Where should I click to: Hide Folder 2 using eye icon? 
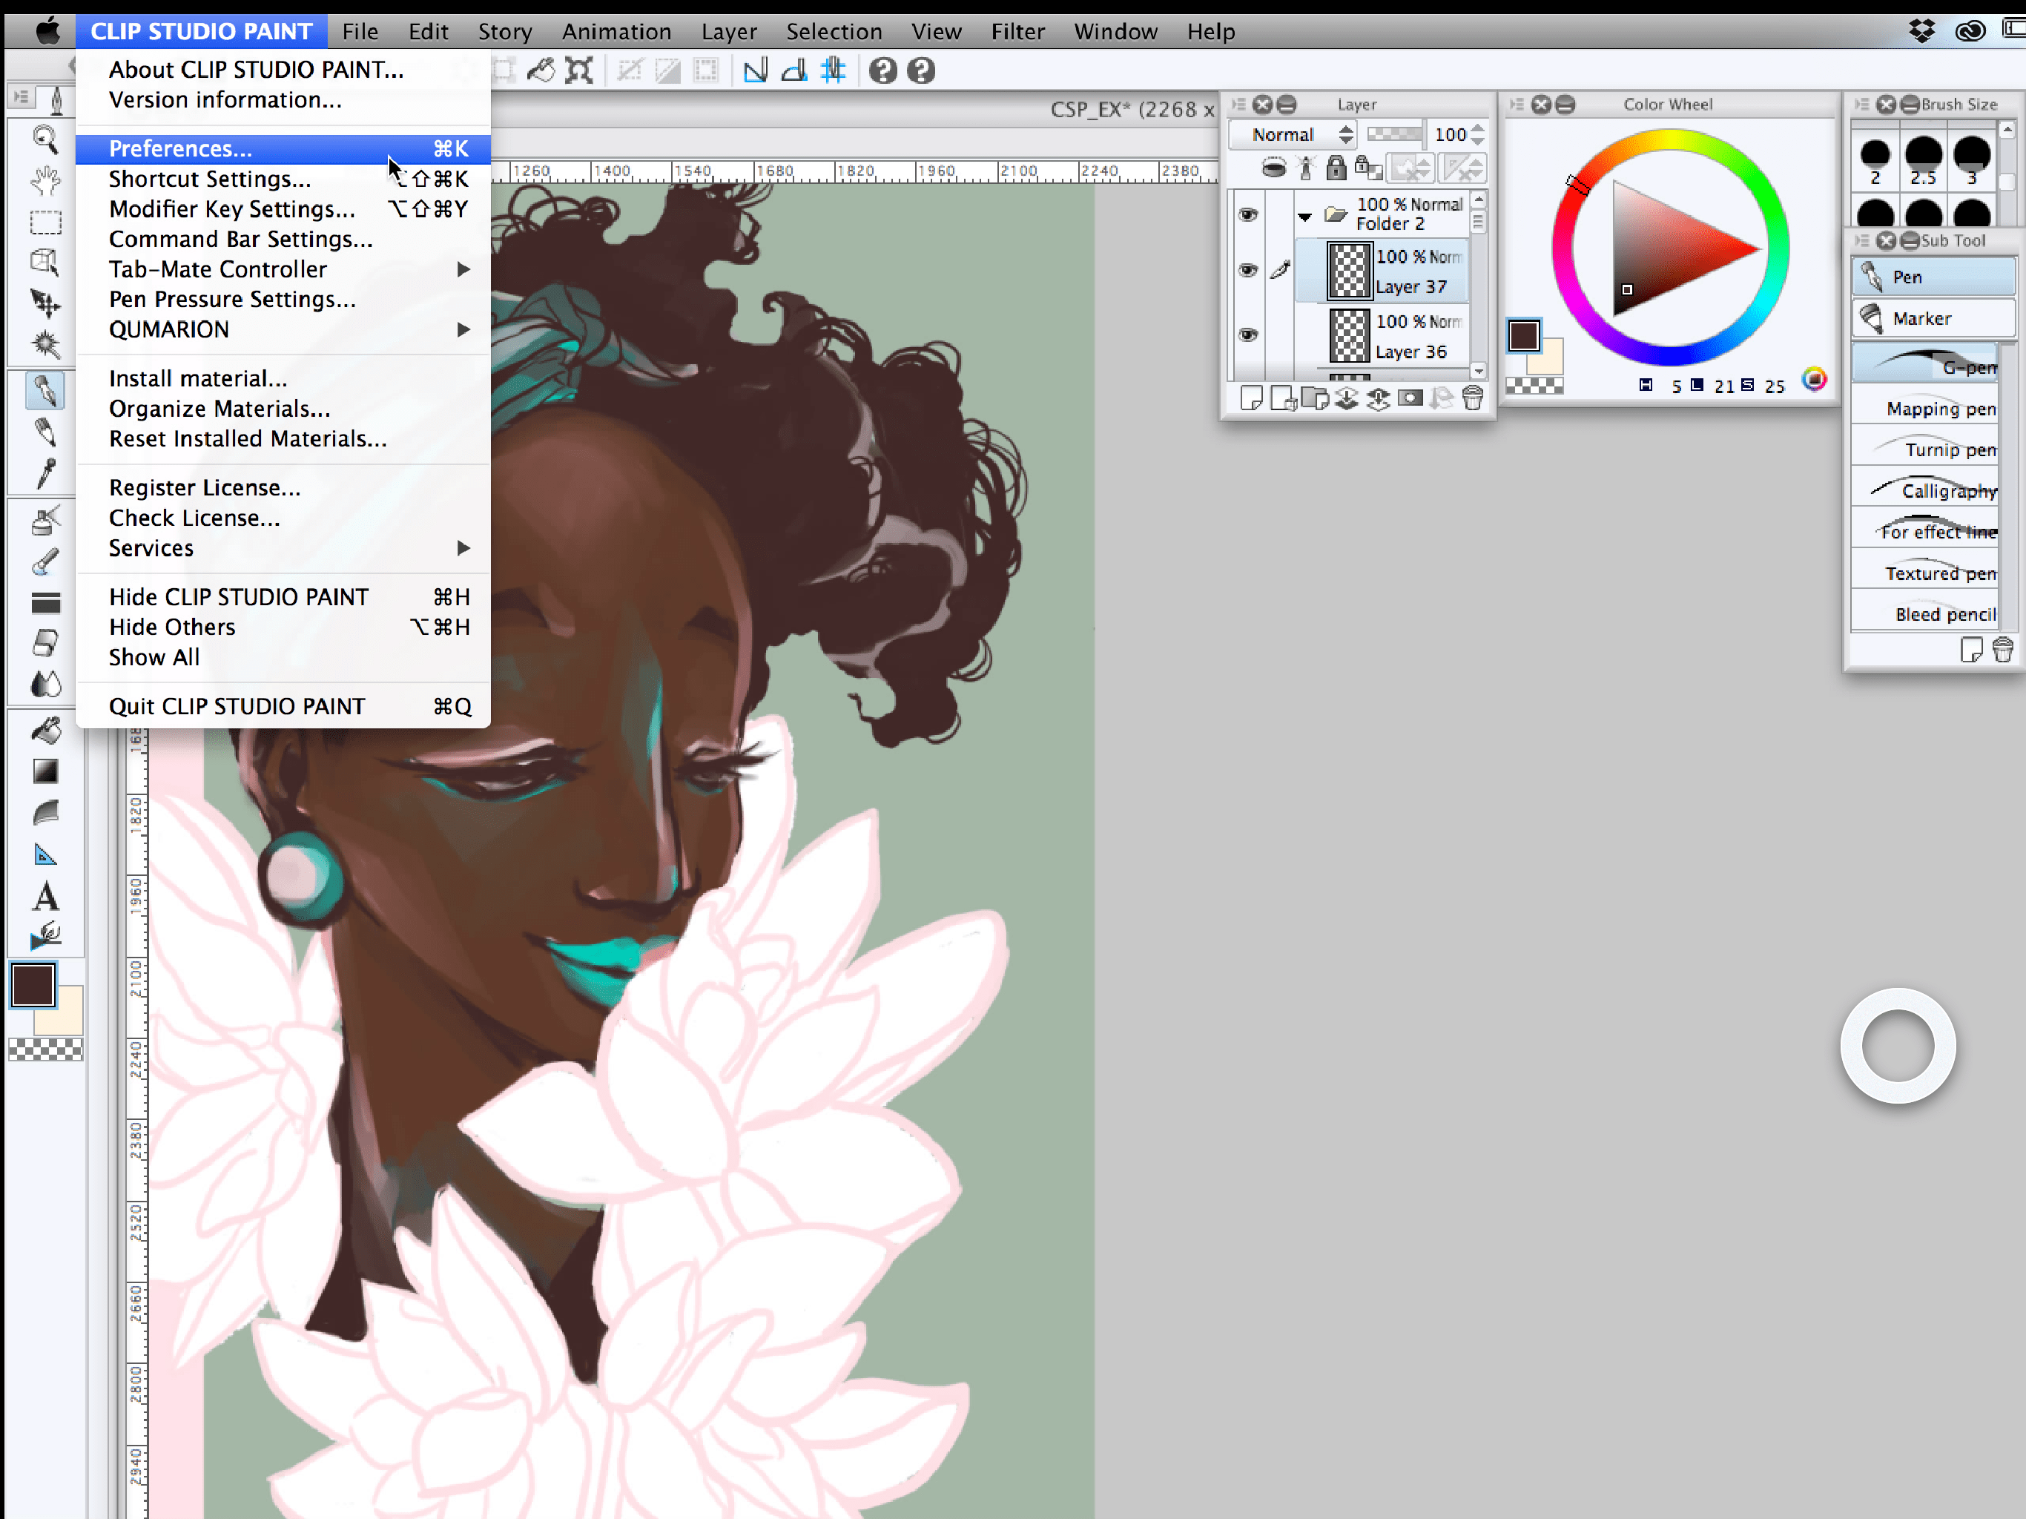(1247, 214)
